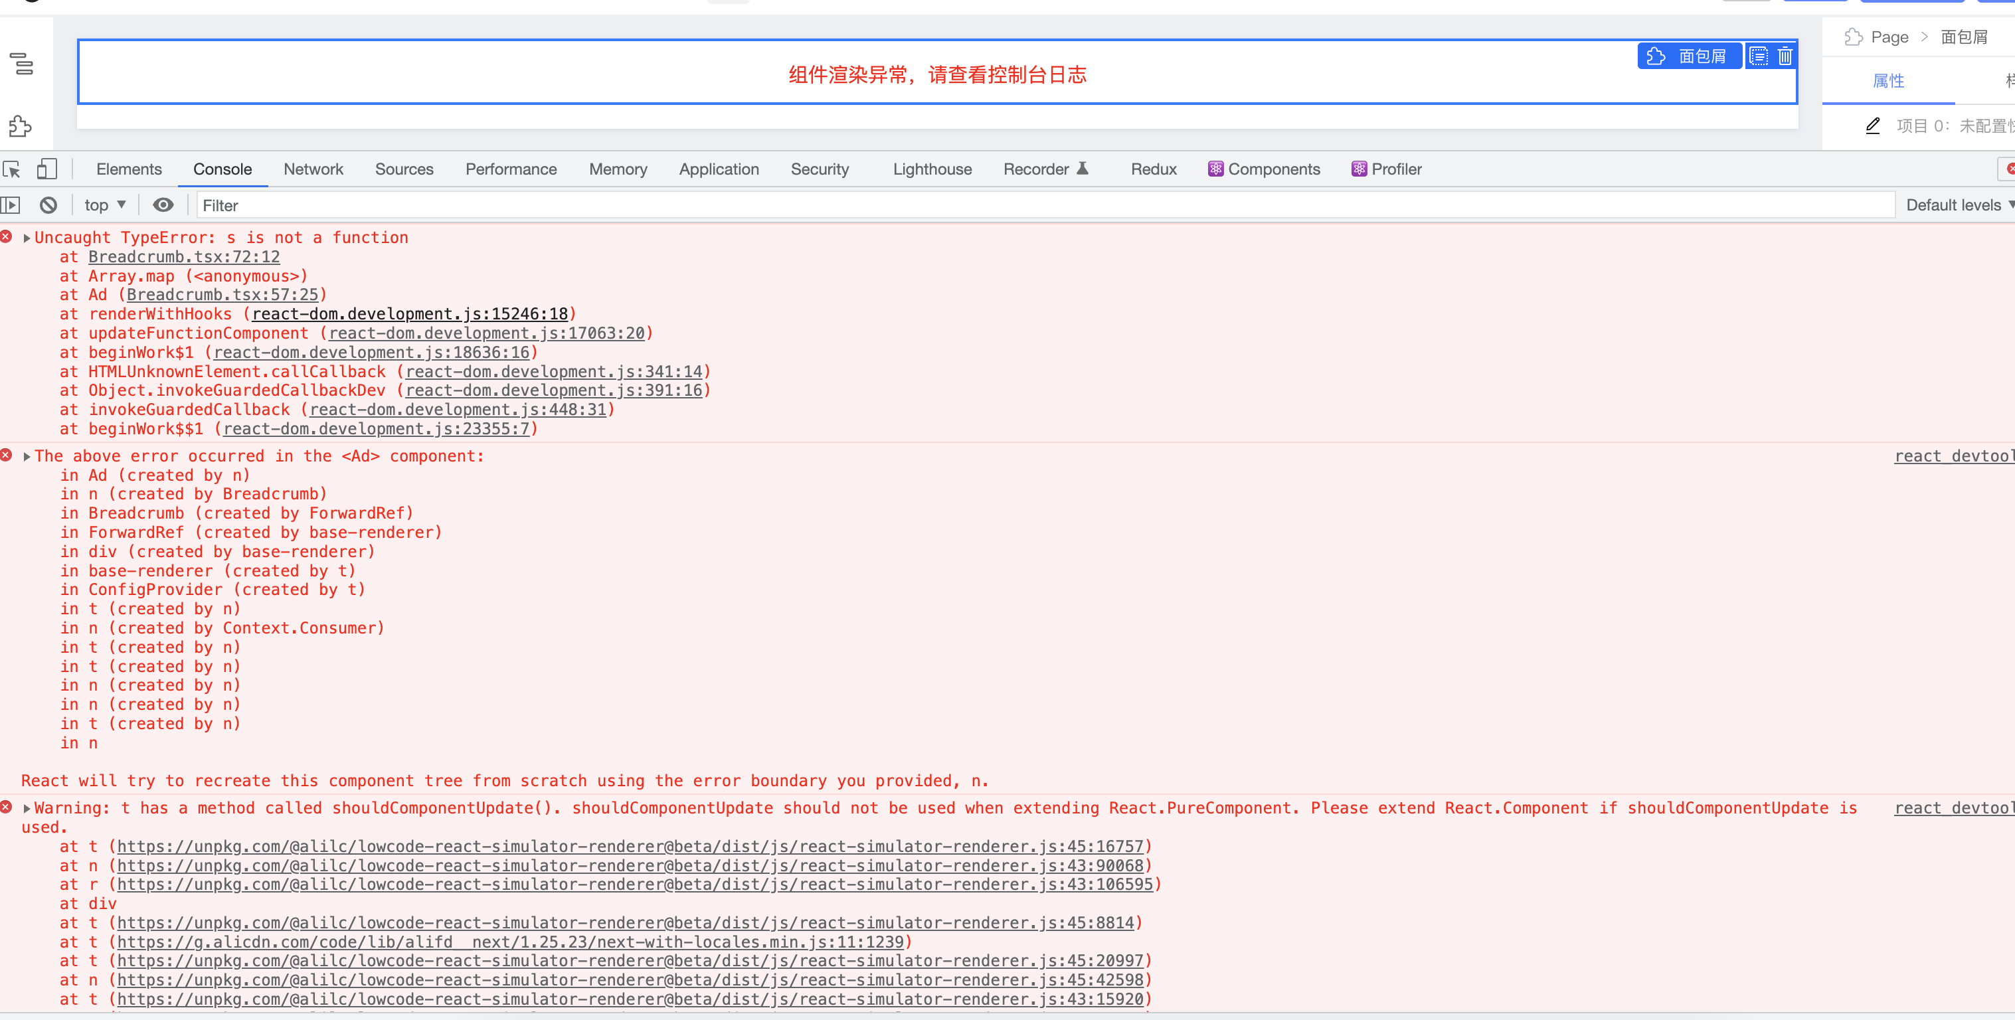Open the Redux devtools tab
2015x1020 pixels.
point(1153,169)
